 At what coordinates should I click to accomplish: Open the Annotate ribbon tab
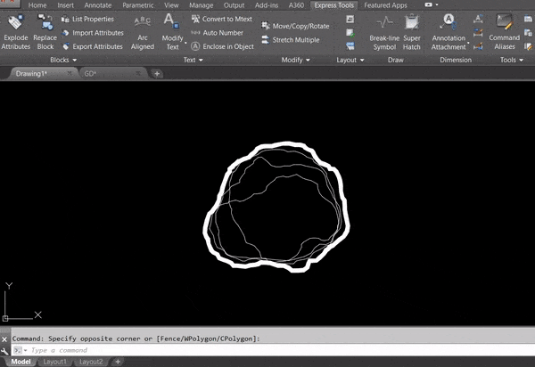pos(98,5)
